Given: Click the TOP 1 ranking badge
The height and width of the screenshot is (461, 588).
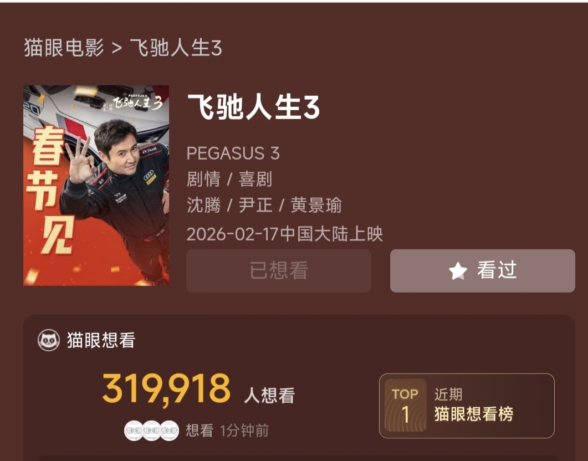Looking at the screenshot, I should pos(405,405).
